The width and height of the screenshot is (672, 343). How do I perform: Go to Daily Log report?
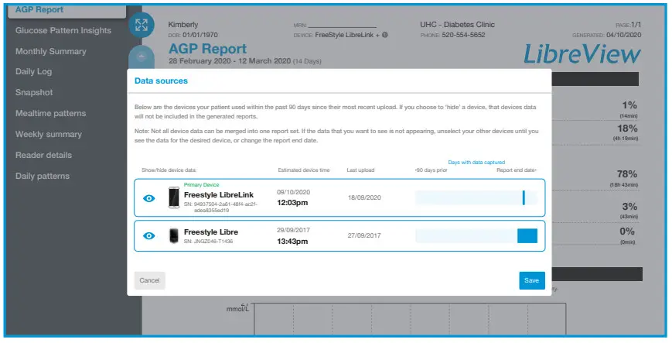tap(33, 72)
